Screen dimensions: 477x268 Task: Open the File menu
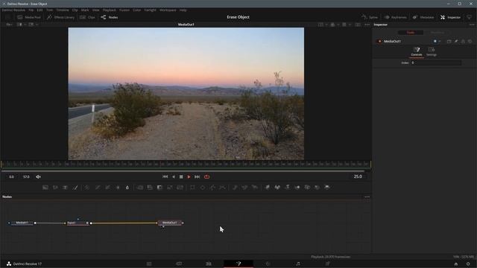[31, 10]
